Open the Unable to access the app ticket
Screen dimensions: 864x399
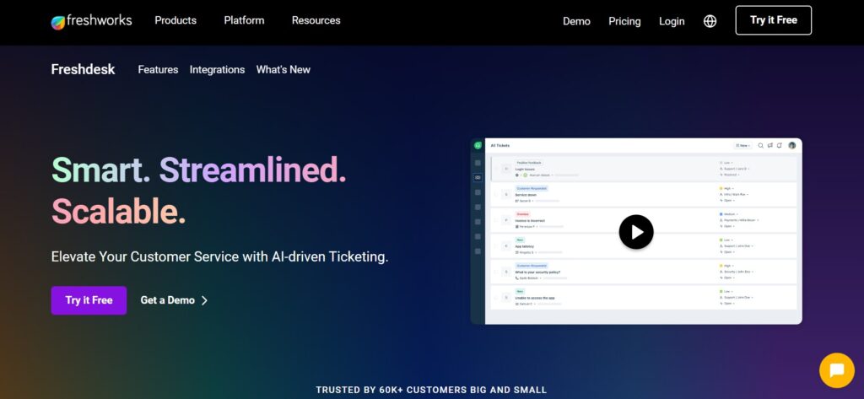(x=534, y=298)
